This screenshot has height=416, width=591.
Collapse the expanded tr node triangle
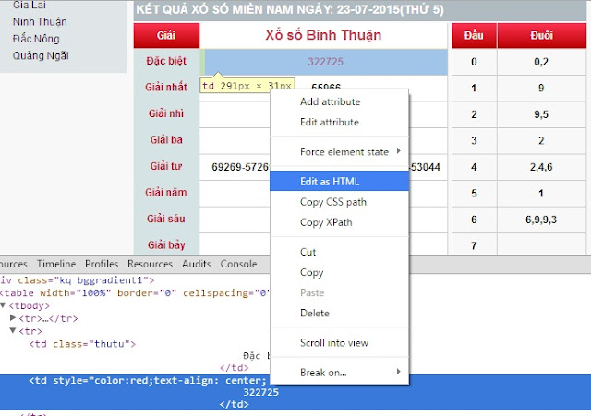(13, 330)
